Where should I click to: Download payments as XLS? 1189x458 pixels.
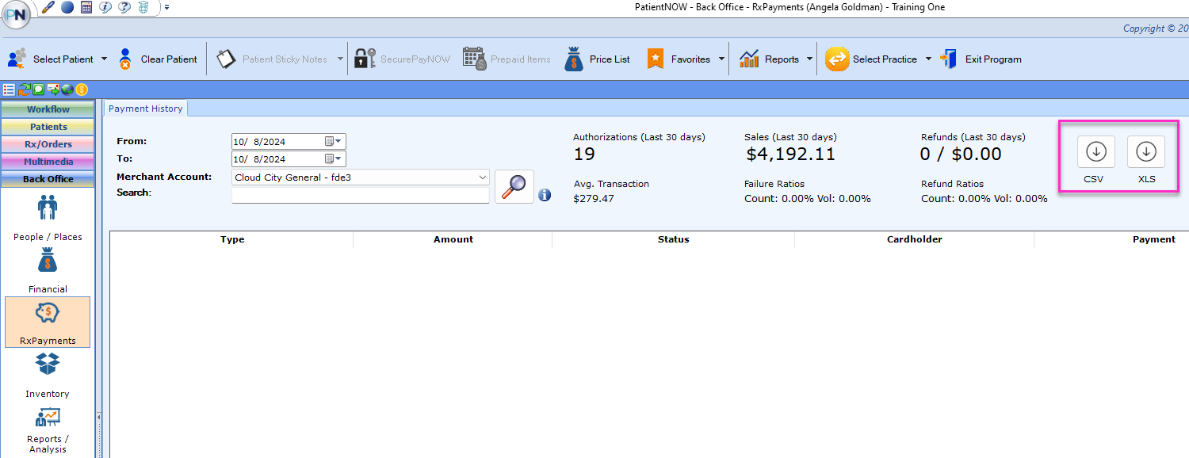[x=1146, y=152]
